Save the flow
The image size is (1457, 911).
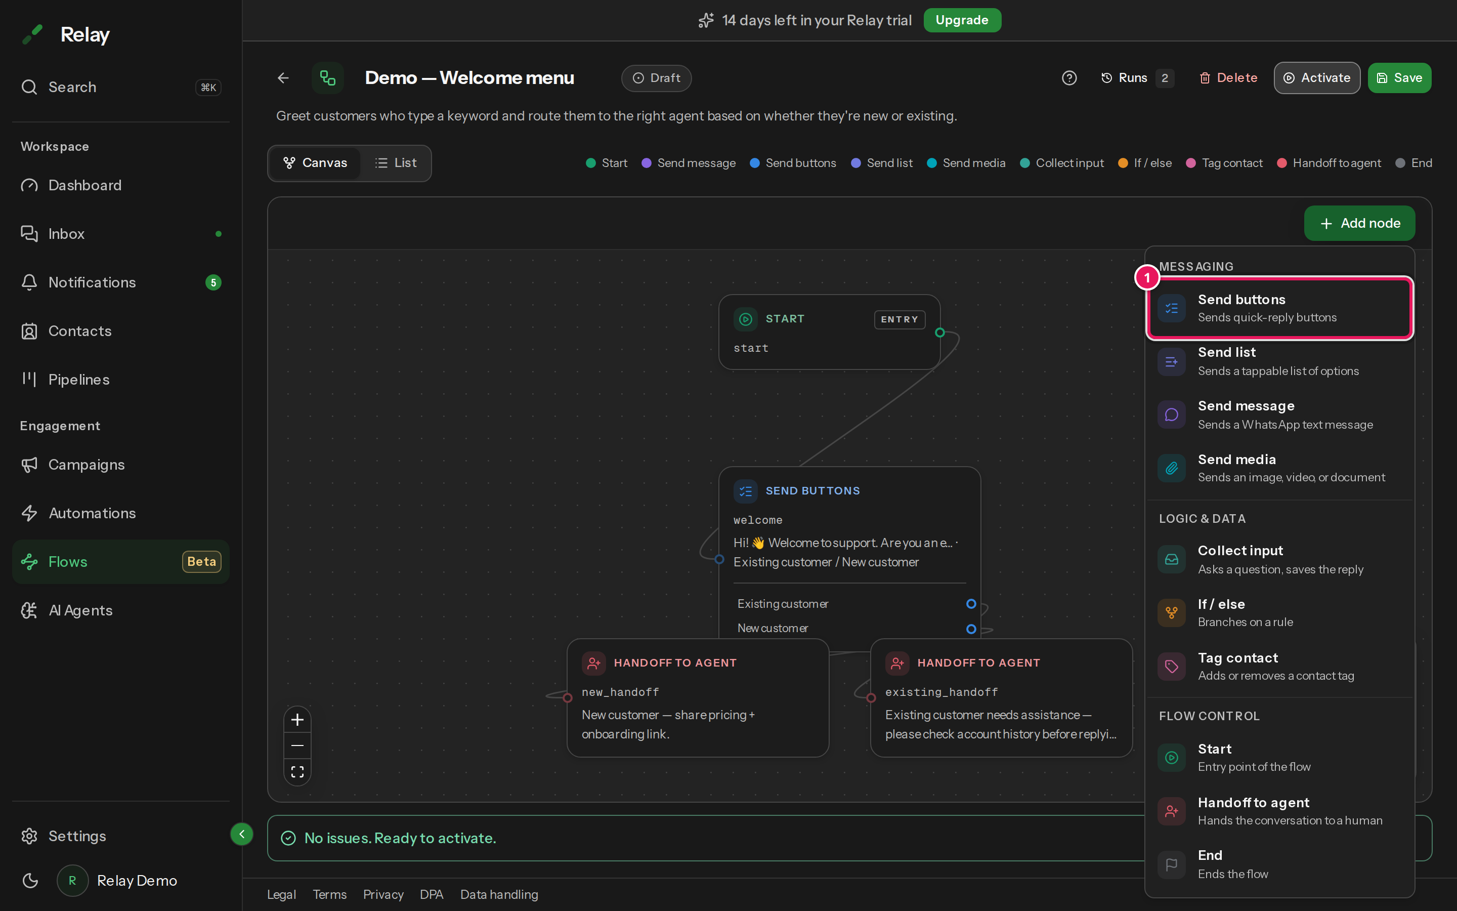pyautogui.click(x=1399, y=78)
